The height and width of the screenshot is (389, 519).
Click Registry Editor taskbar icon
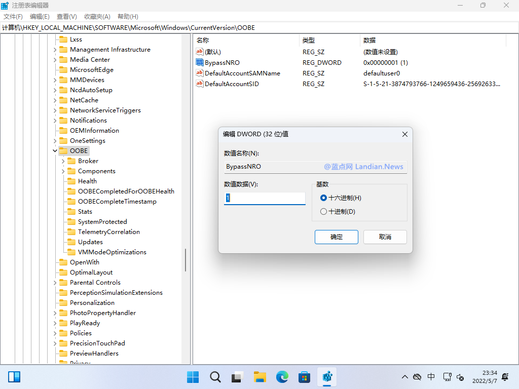pyautogui.click(x=327, y=377)
